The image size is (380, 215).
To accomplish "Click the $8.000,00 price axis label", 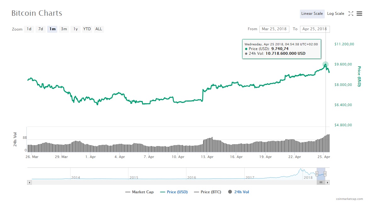I will 343,85.
